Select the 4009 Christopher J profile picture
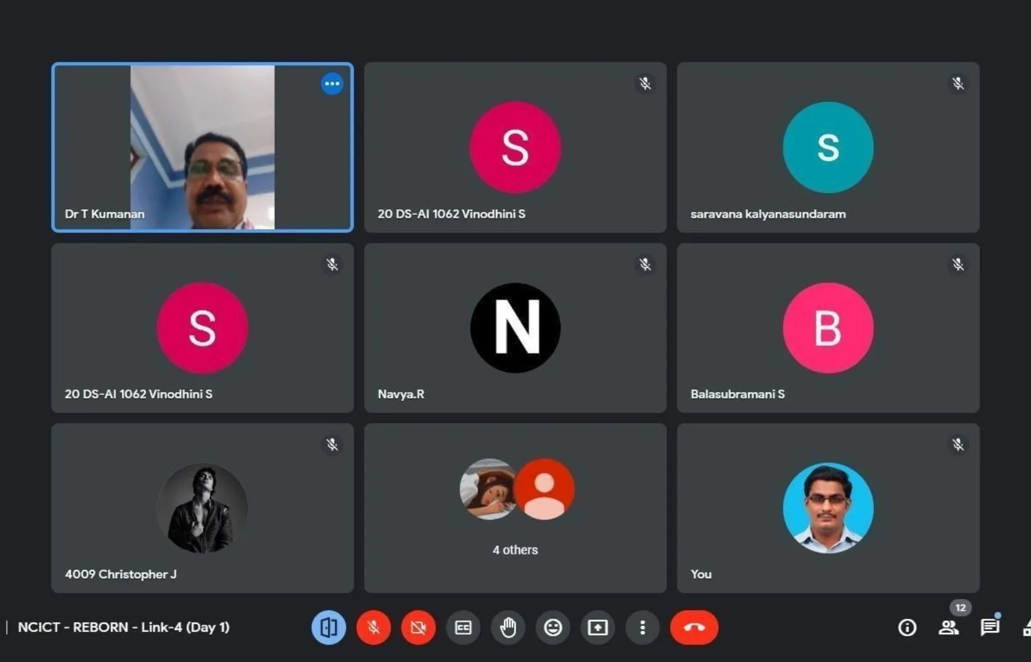 (x=202, y=508)
